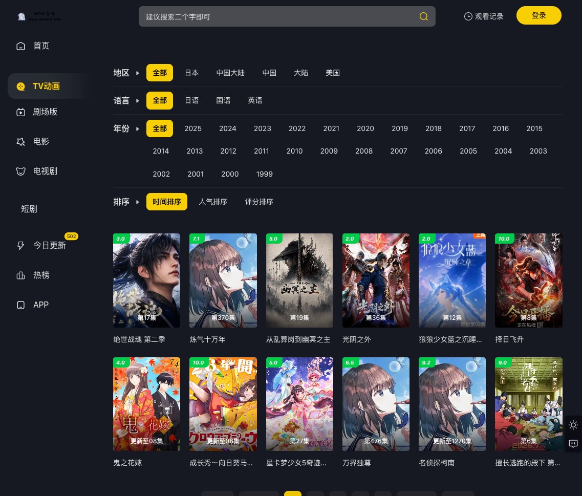Click the 狼狼少女蓝之沉睡 title link

pyautogui.click(x=450, y=339)
